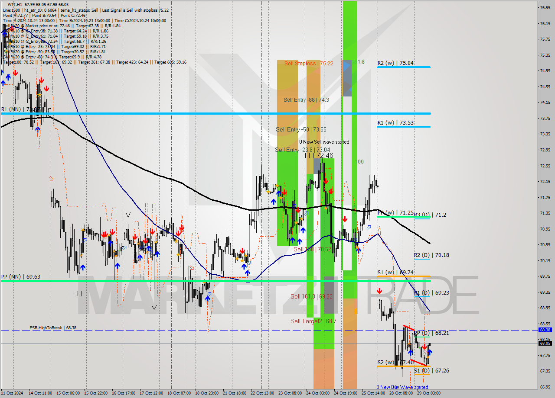555x398 pixels.
Task: Click the hollow blue arrow beside PP (w) label
Action: (x=369, y=227)
